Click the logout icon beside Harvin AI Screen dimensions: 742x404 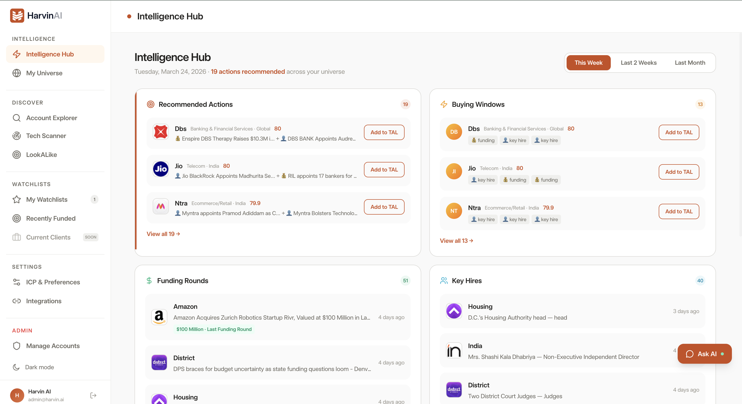coord(93,395)
